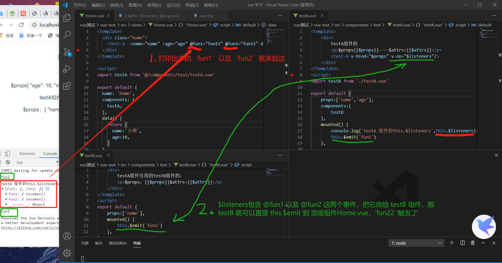Open the Run and Debug view
Image resolution: width=502 pixels, height=263 pixels.
point(67,69)
